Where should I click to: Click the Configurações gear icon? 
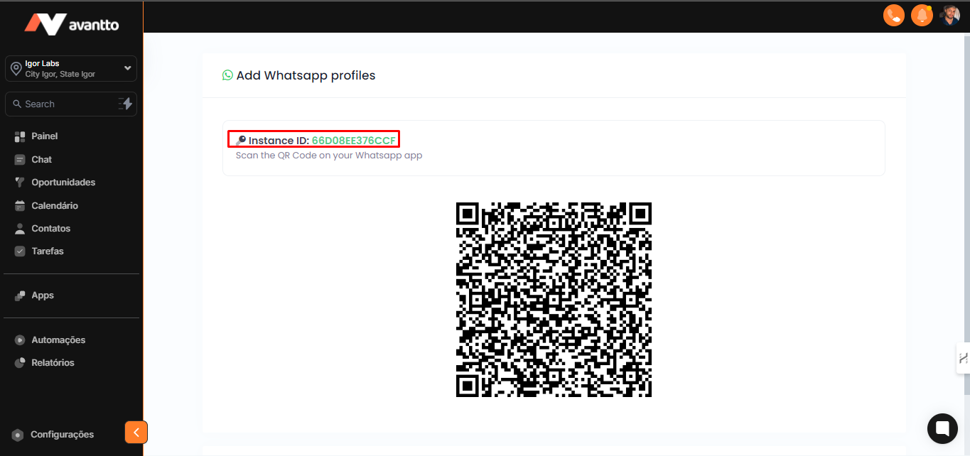[18, 435]
